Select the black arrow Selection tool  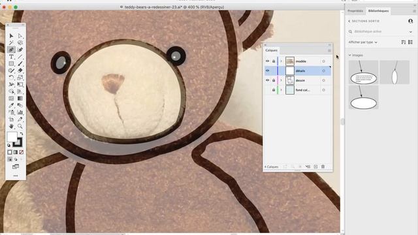(11, 36)
